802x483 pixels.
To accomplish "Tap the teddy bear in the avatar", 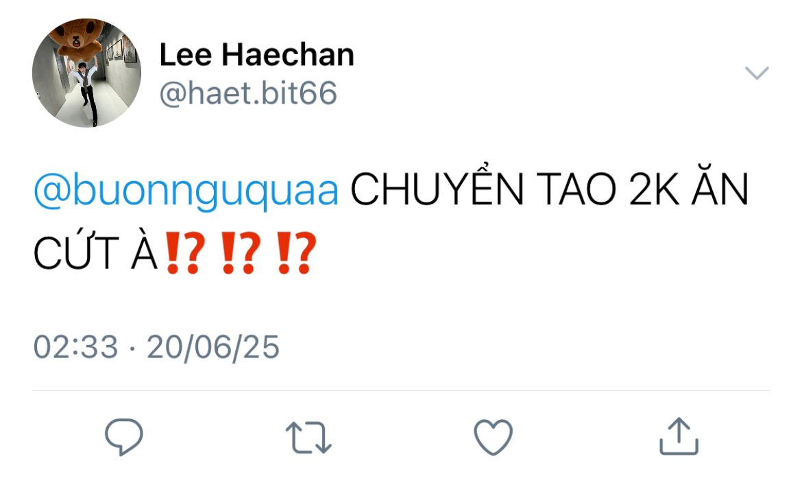I will (80, 40).
